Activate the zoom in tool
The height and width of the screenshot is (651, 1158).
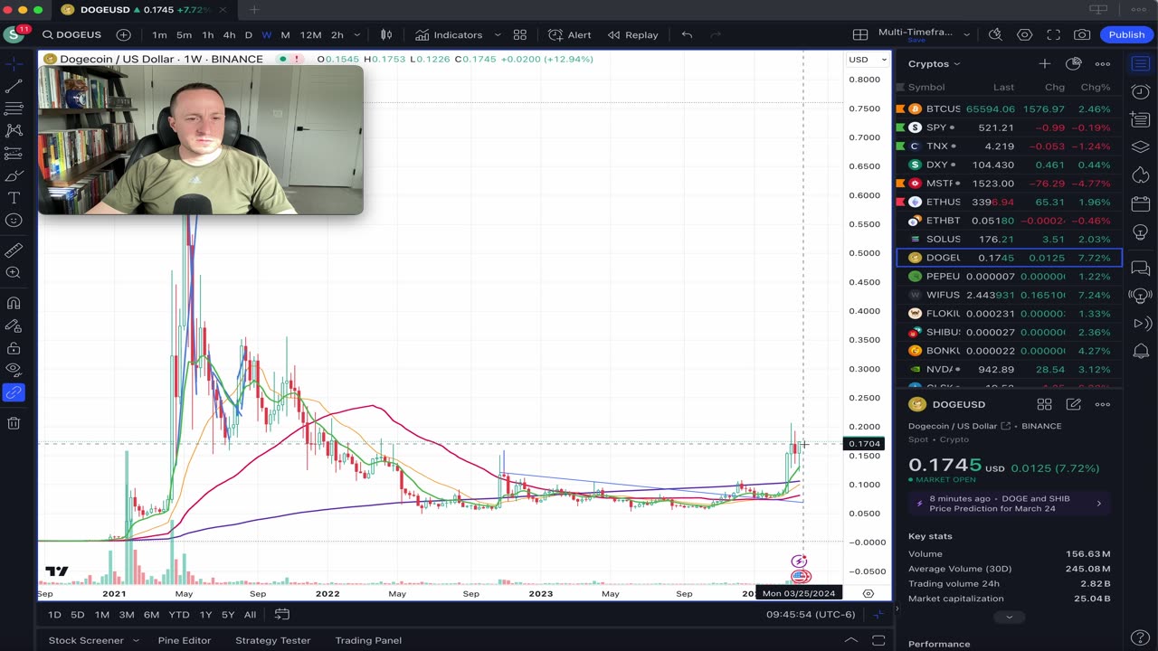coord(14,273)
